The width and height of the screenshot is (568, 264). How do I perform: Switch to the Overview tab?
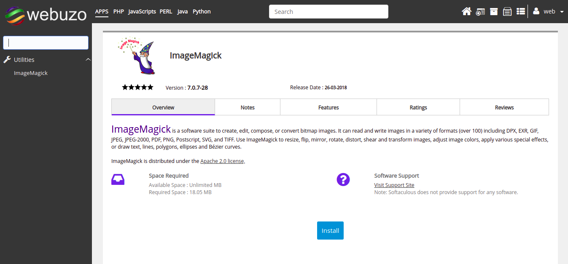tap(163, 107)
